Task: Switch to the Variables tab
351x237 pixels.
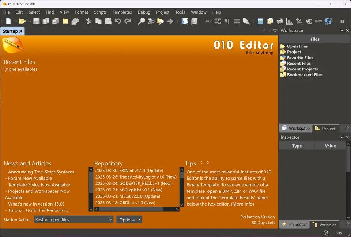Action: pyautogui.click(x=324, y=225)
